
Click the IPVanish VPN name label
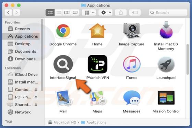tap(97, 78)
